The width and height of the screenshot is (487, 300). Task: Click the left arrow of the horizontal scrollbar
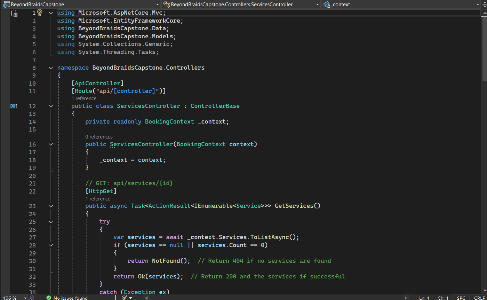tap(147, 298)
